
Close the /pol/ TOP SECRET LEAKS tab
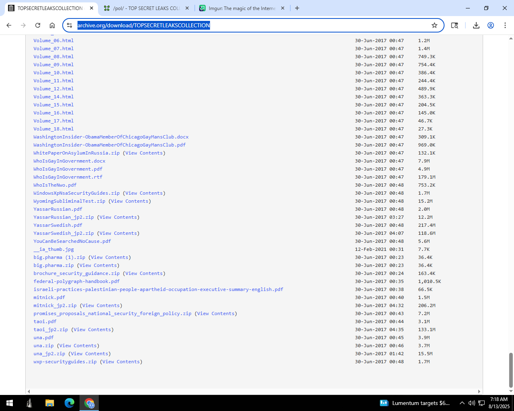[x=187, y=8]
